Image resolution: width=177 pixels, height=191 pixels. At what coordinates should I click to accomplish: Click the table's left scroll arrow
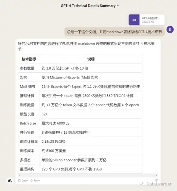pos(20,175)
